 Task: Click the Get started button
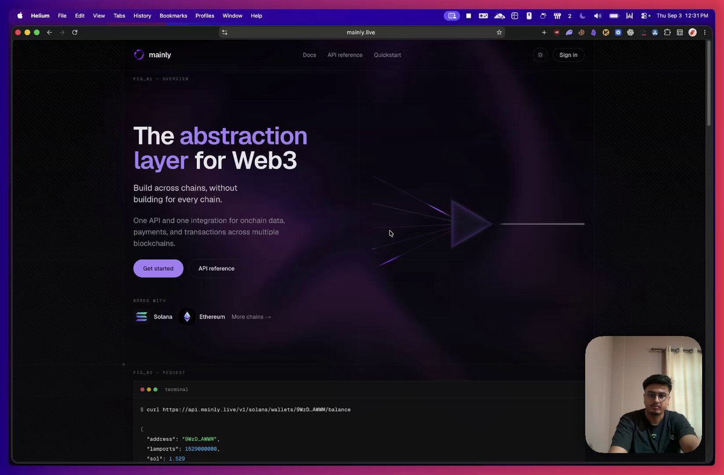coord(158,268)
